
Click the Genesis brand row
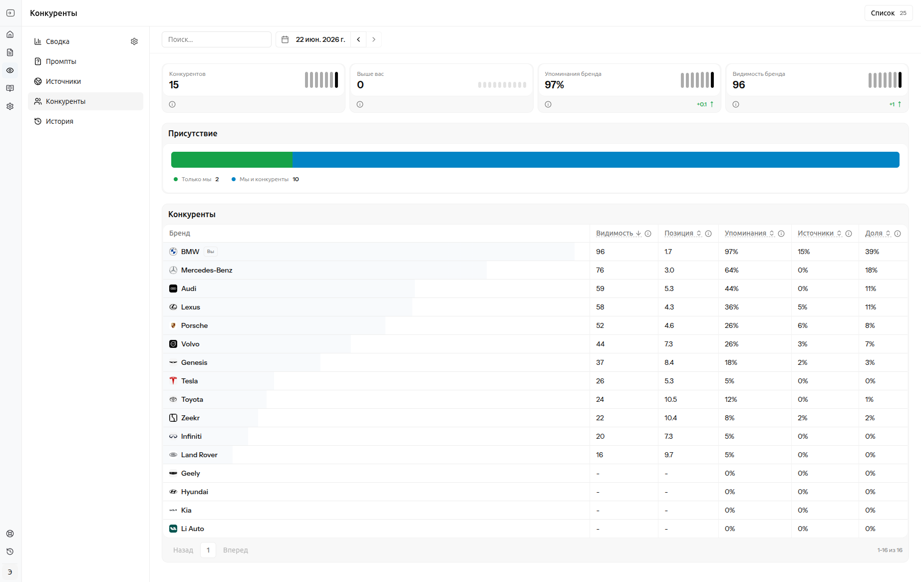click(535, 362)
